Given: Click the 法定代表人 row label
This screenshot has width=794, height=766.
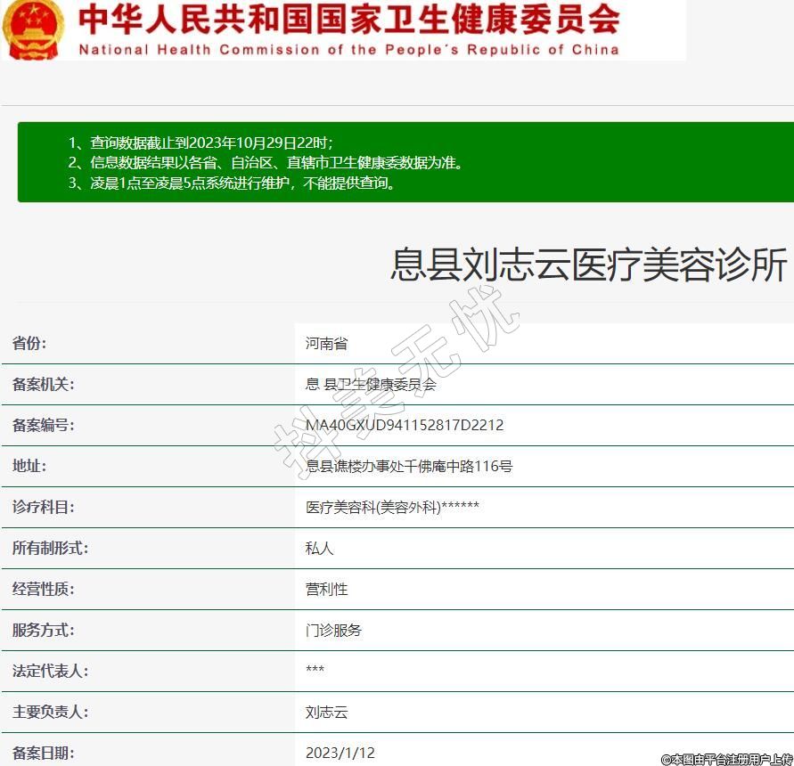Looking at the screenshot, I should [x=50, y=671].
